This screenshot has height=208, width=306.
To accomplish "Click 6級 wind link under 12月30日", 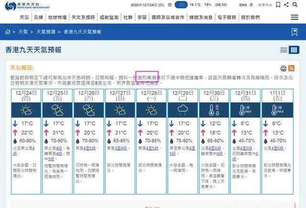I will (x=219, y=154).
